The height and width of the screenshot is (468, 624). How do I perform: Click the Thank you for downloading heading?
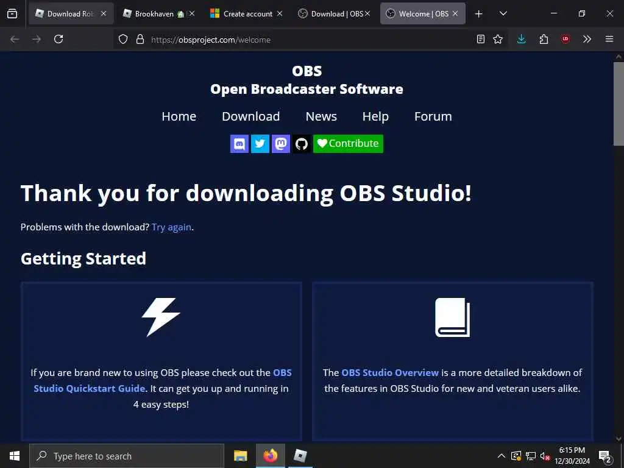(246, 193)
